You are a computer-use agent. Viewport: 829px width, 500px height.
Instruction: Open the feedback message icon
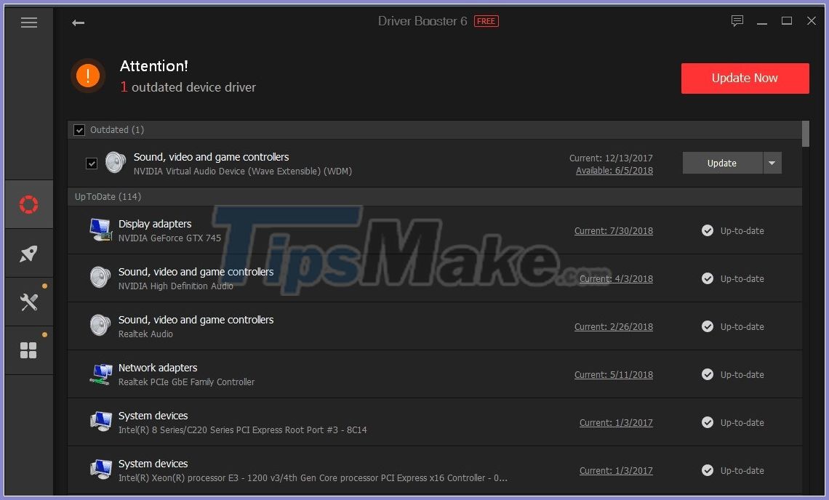click(x=737, y=21)
